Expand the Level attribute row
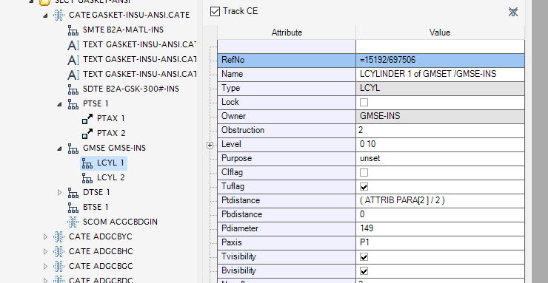Image resolution: width=548 pixels, height=283 pixels. 210,146
